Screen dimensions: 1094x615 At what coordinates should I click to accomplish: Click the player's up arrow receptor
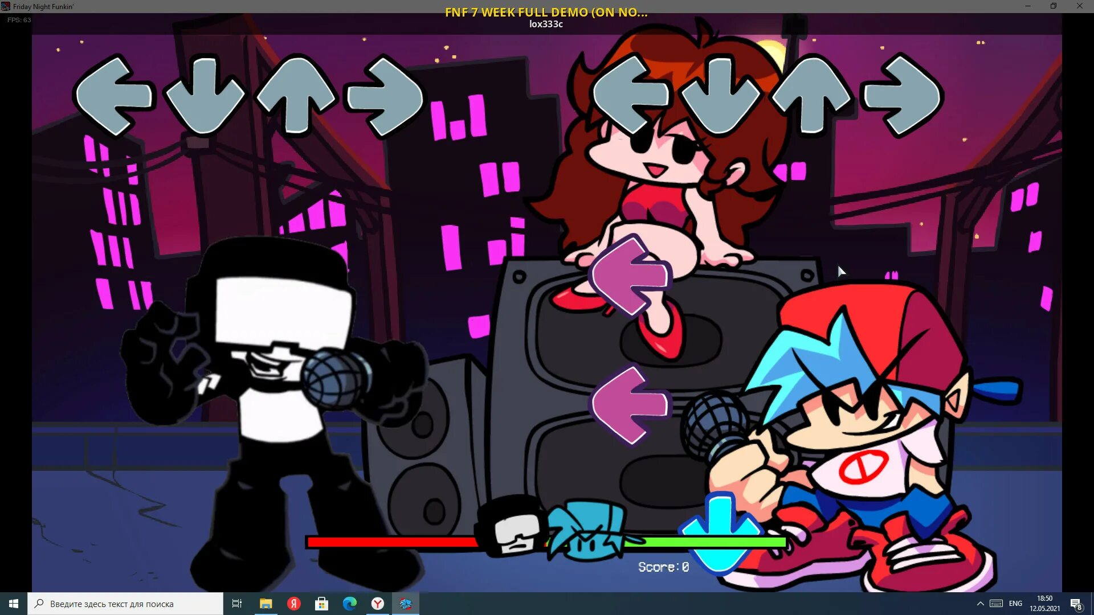point(812,95)
